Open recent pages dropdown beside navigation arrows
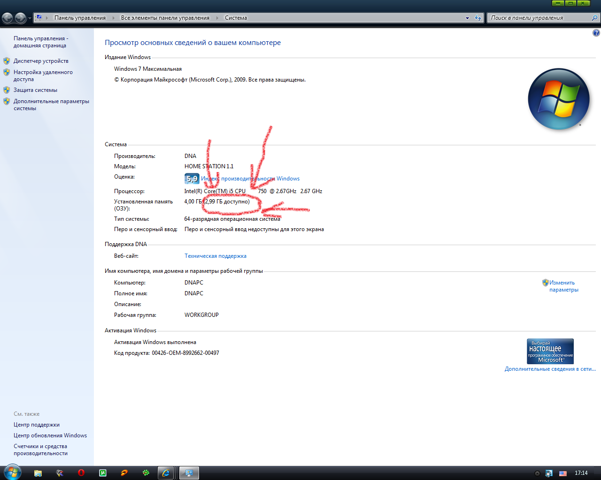This screenshot has height=480, width=601. [x=30, y=18]
